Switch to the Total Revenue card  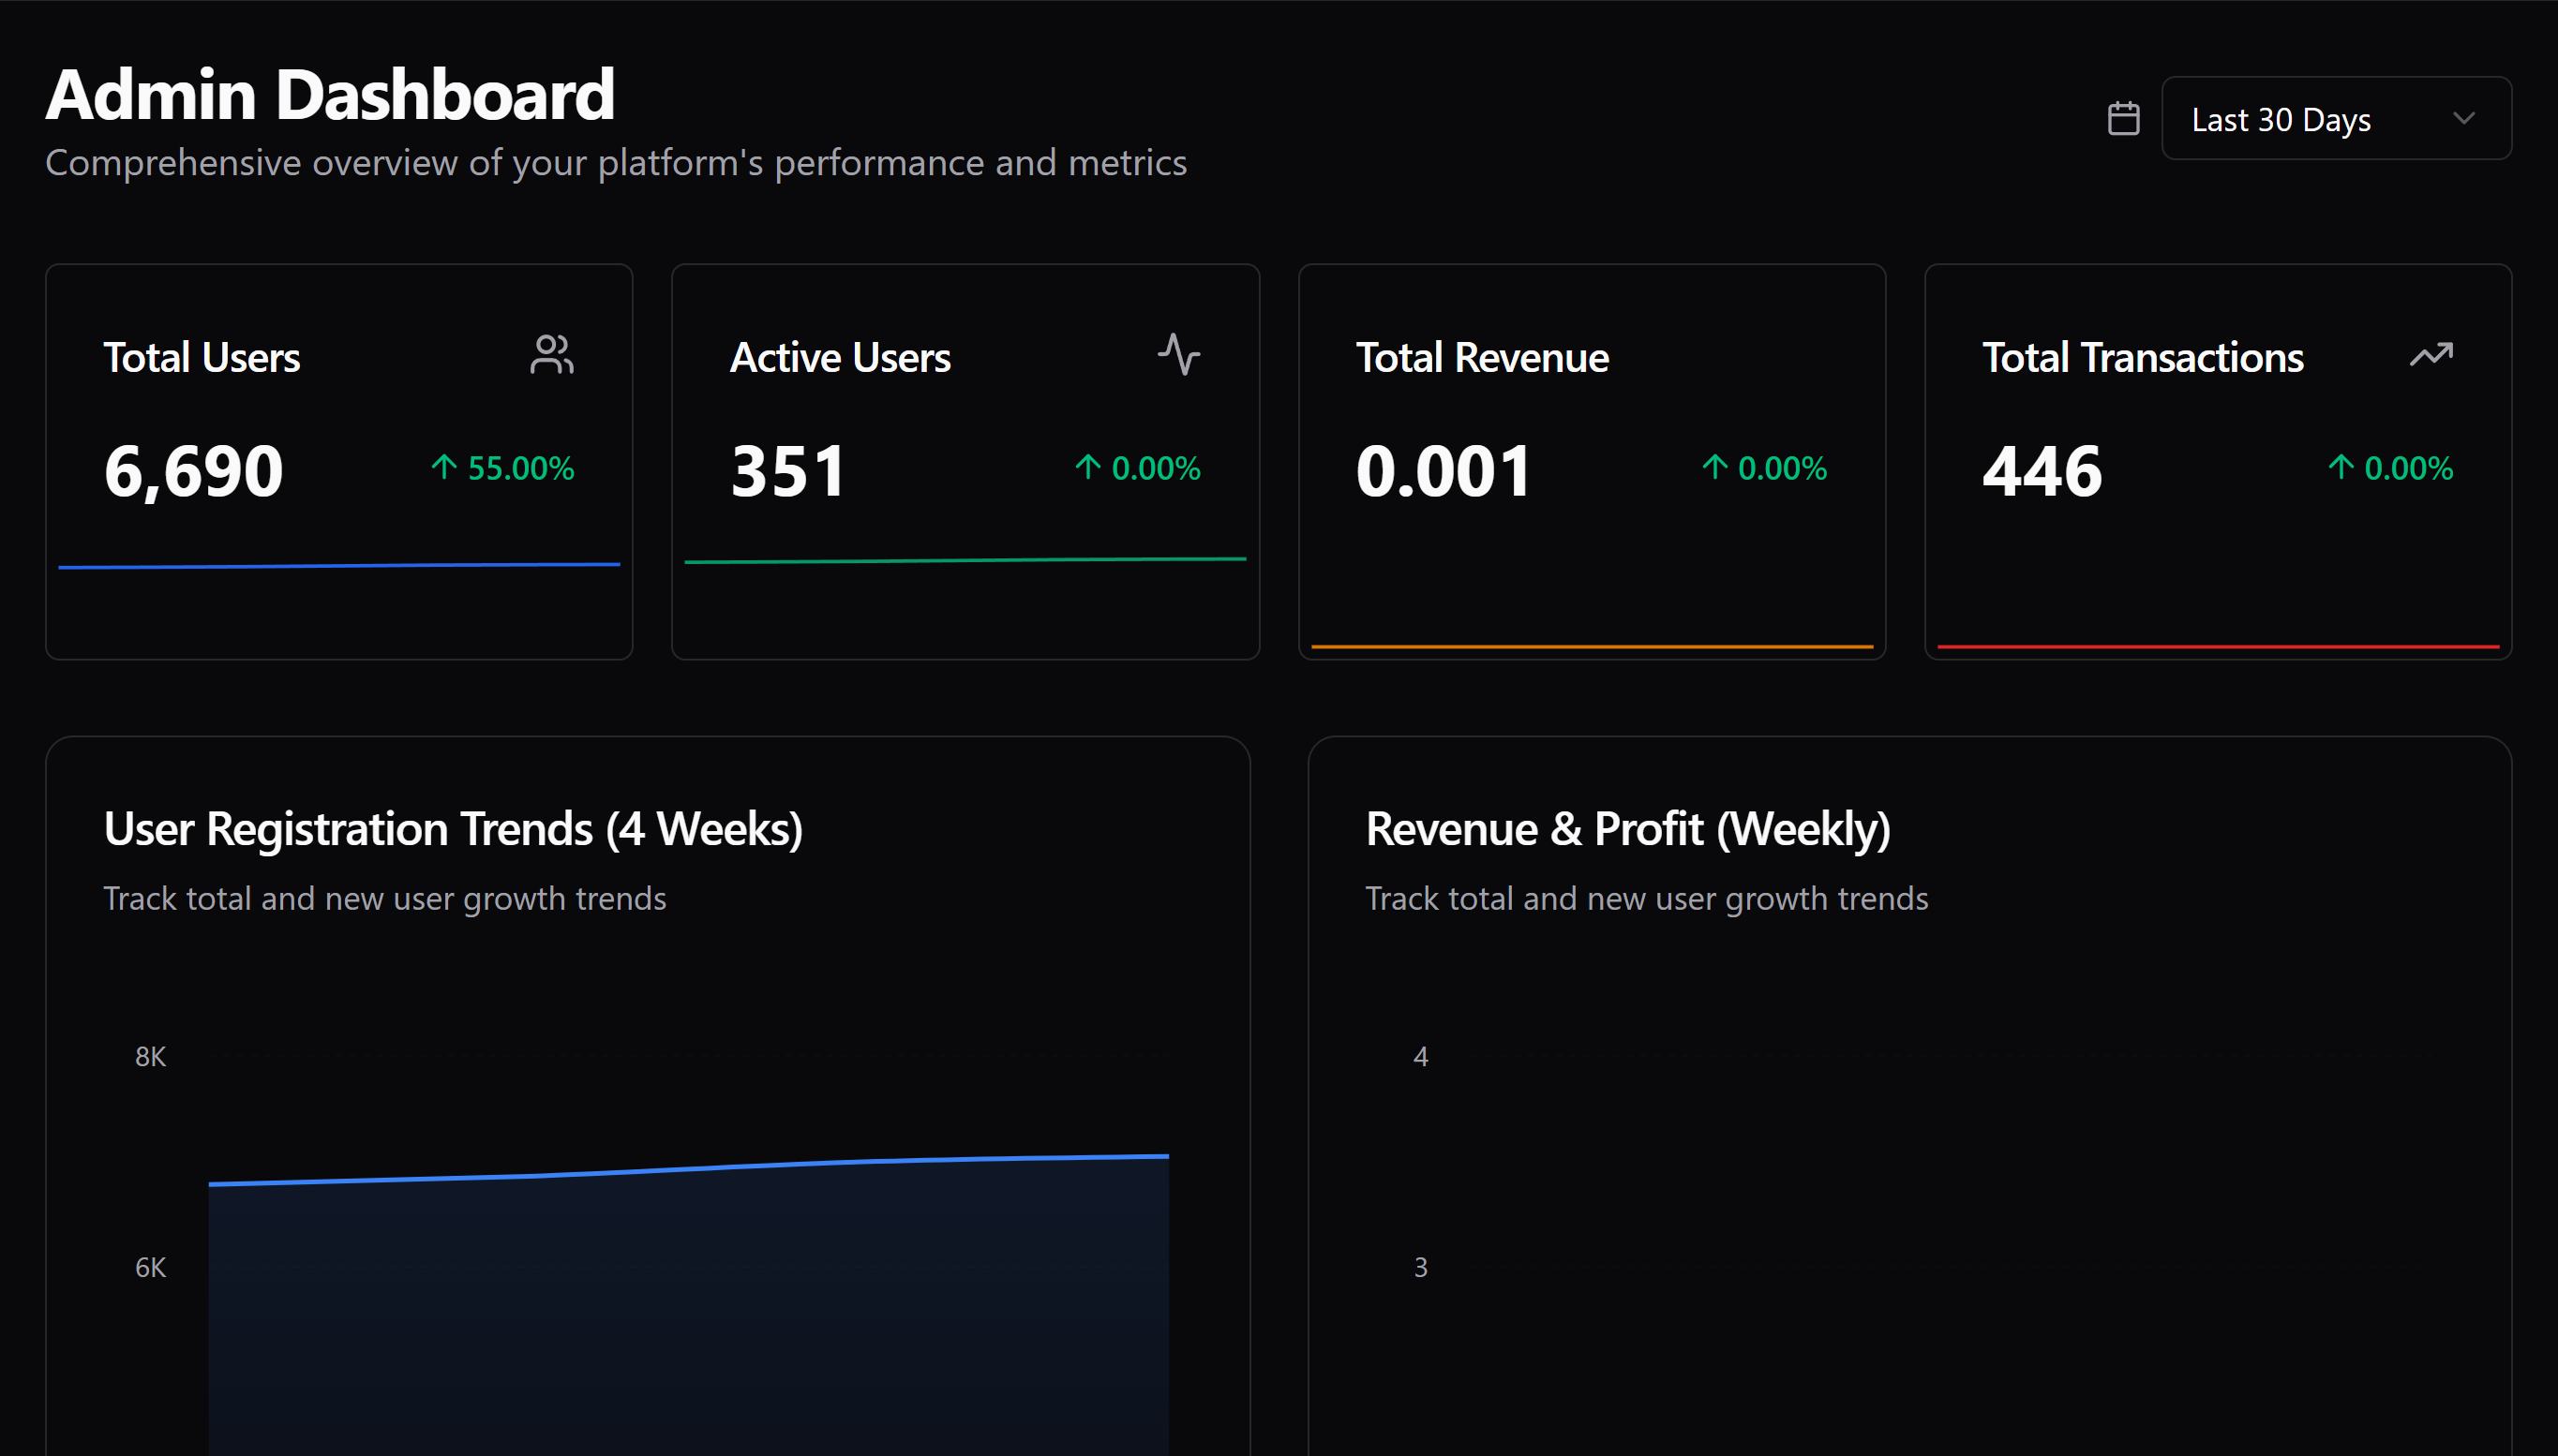tap(1592, 460)
